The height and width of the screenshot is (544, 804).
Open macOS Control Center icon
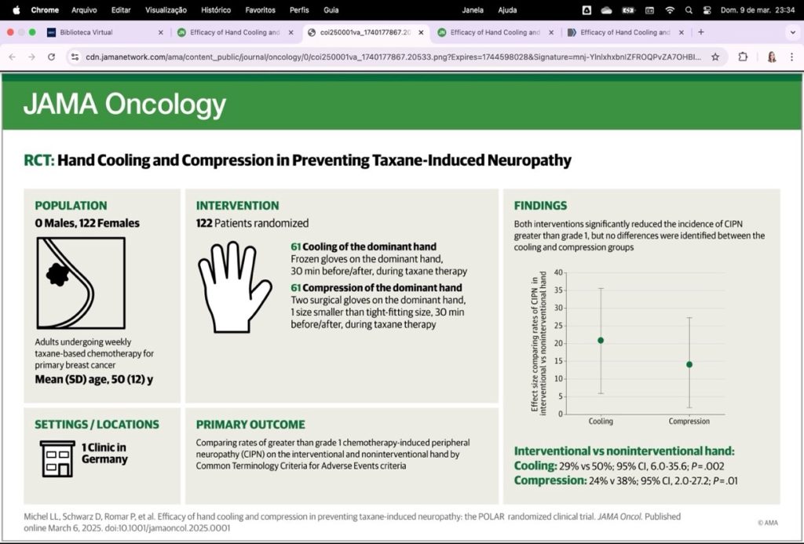pyautogui.click(x=707, y=9)
